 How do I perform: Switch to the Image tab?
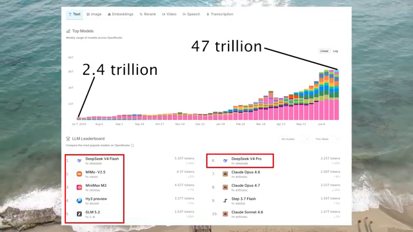coord(94,14)
